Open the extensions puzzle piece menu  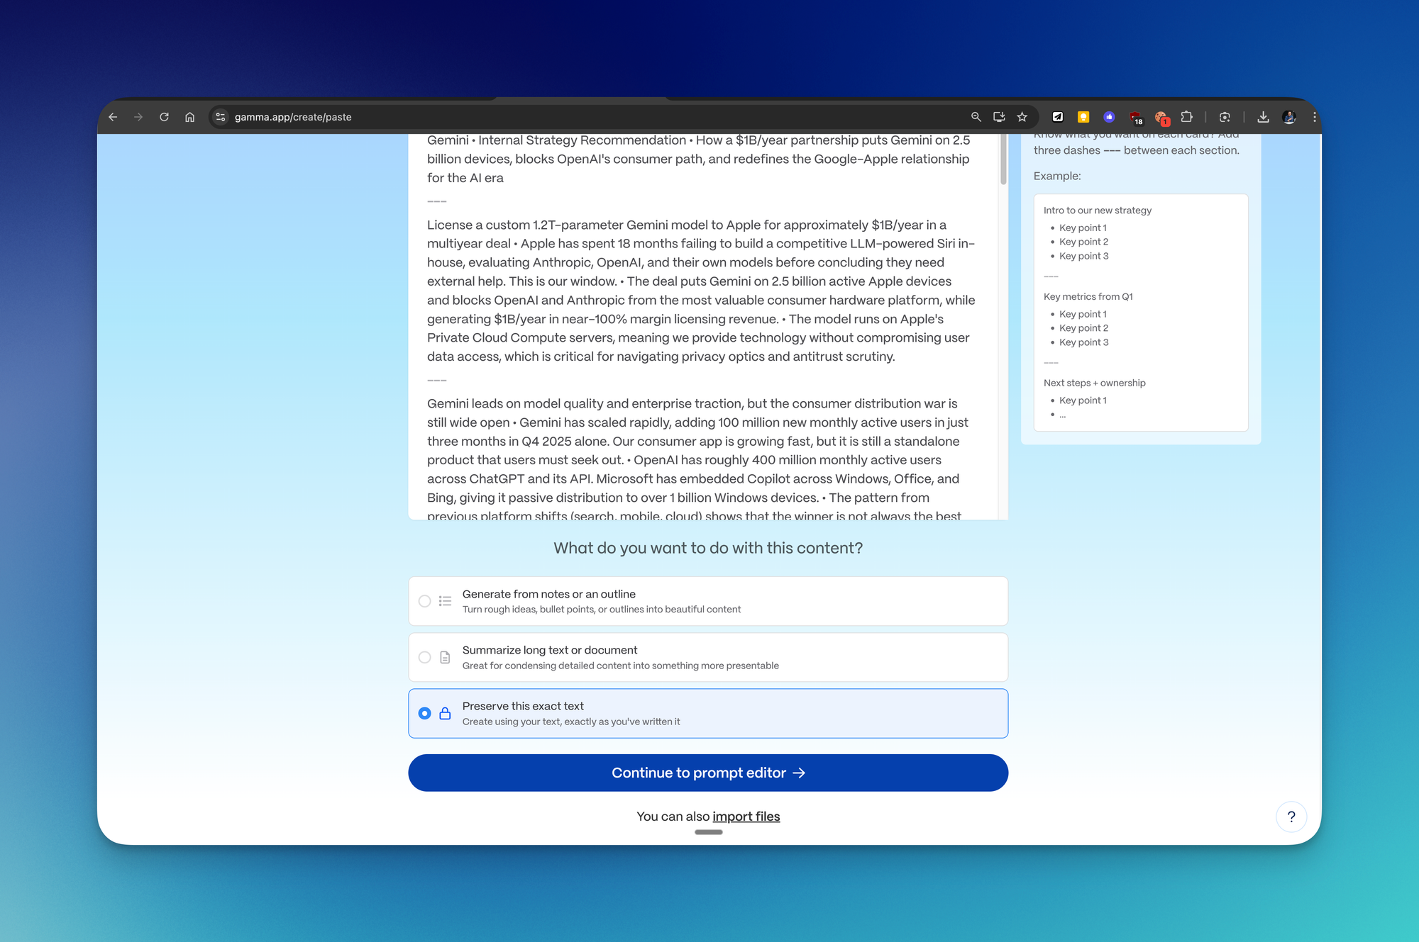coord(1186,117)
